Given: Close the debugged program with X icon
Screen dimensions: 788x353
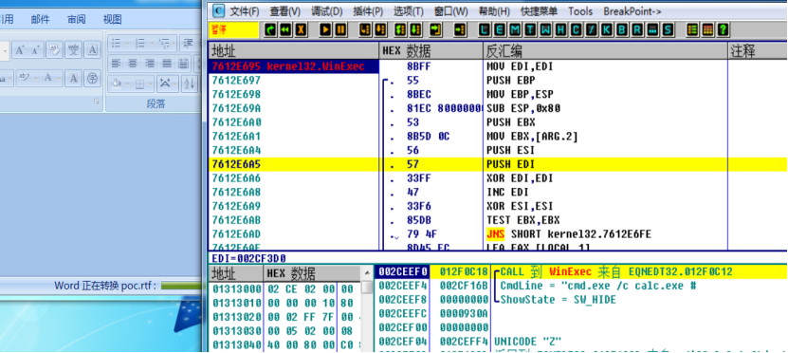Looking at the screenshot, I should tap(301, 30).
